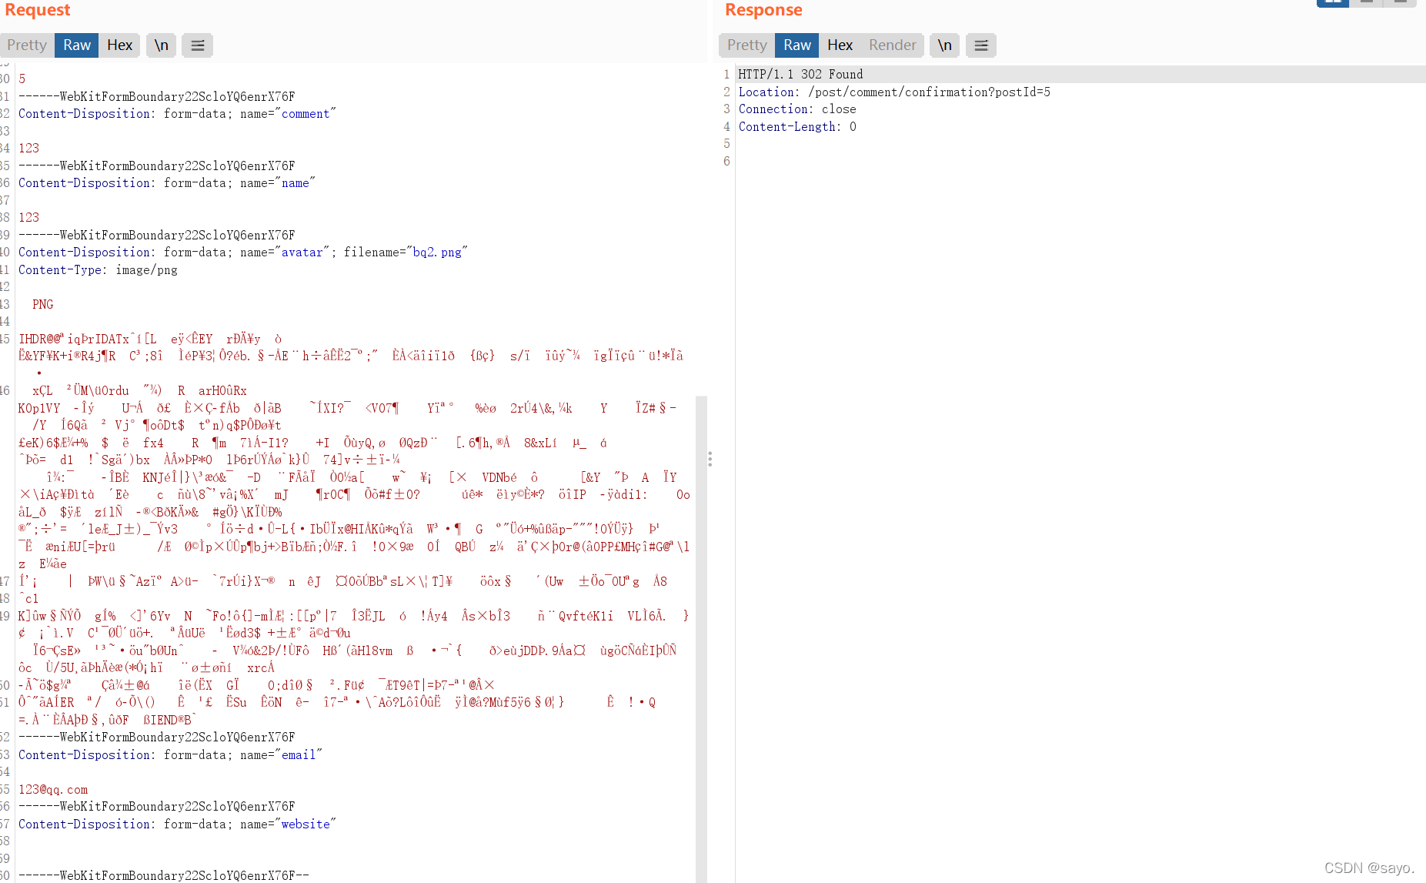Image resolution: width=1426 pixels, height=883 pixels.
Task: Click the '123@qq.com' email value
Action: click(x=53, y=790)
